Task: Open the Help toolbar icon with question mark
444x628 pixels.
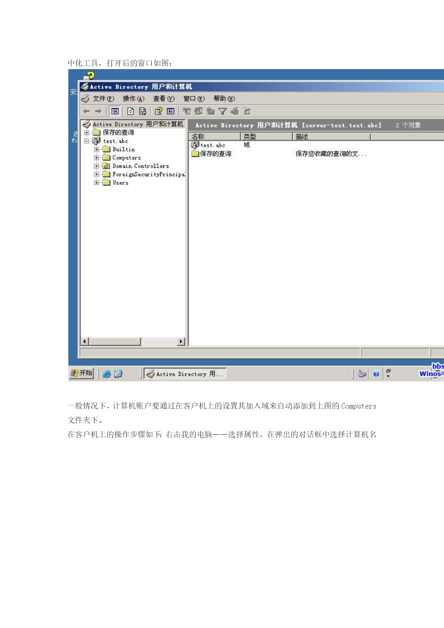Action: 158,111
